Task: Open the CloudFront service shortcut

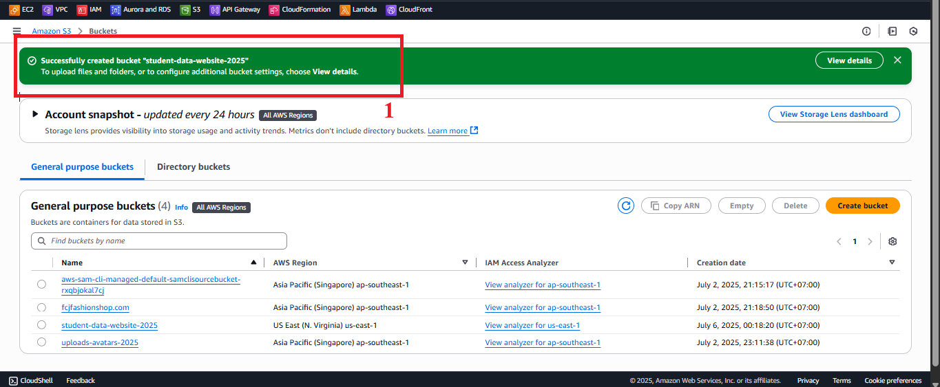Action: click(x=410, y=10)
